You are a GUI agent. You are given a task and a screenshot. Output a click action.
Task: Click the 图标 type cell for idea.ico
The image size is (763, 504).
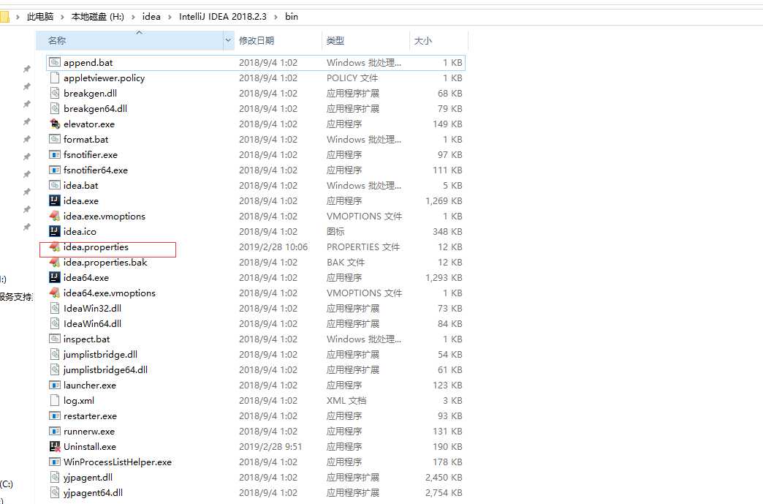[335, 232]
